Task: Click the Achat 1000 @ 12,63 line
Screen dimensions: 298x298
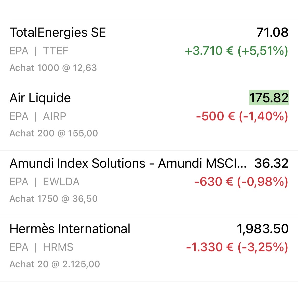Action: [53, 68]
